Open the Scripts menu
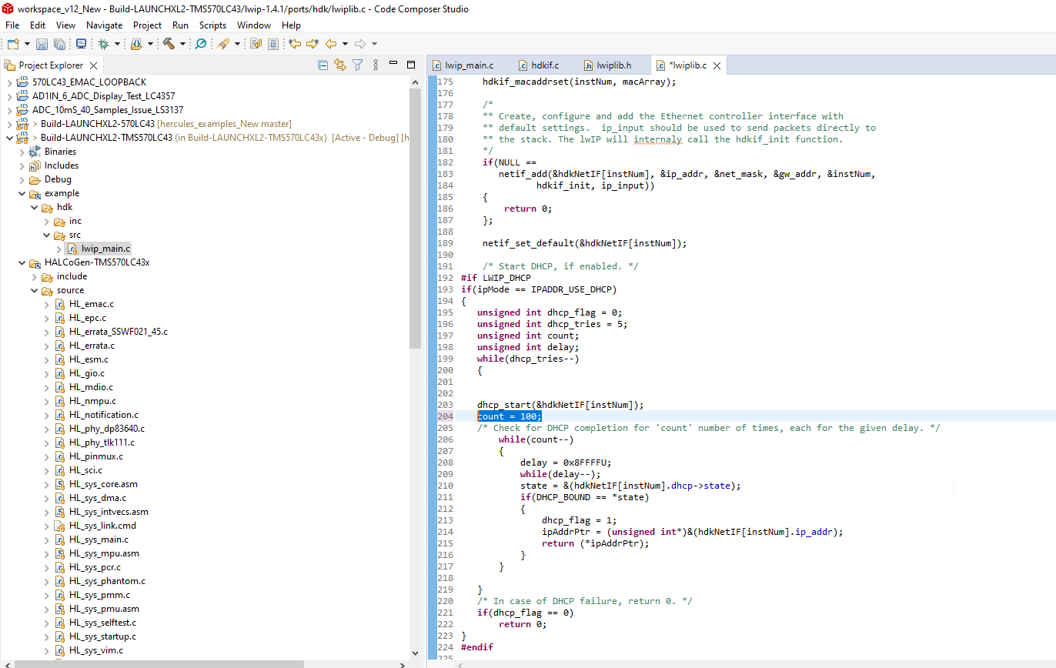This screenshot has height=668, width=1056. pos(212,25)
